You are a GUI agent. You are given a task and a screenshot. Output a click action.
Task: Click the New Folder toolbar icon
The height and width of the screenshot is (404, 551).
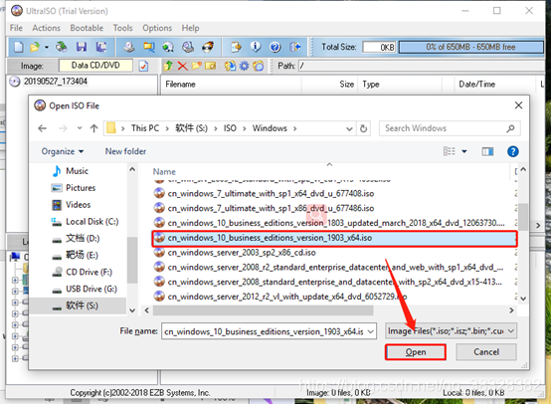(197, 66)
